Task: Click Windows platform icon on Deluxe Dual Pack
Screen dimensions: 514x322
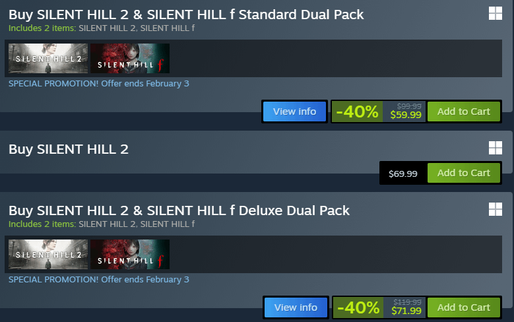Action: (495, 209)
